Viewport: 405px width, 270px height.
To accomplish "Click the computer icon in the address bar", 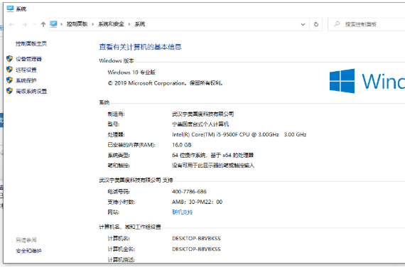I will (x=54, y=24).
